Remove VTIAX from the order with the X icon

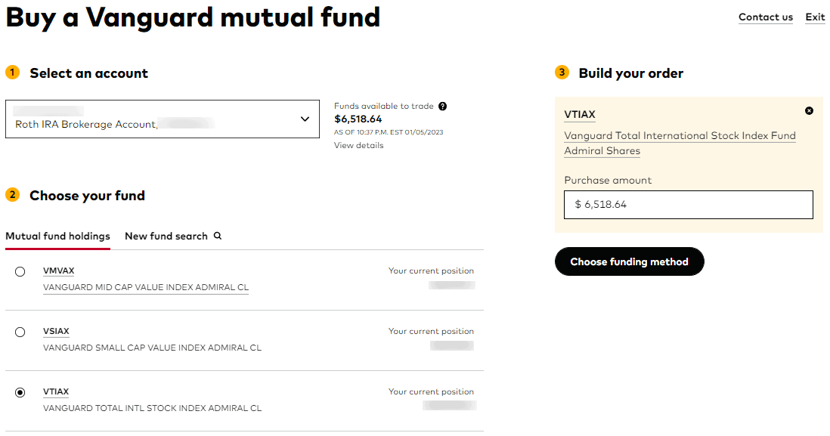coord(809,110)
